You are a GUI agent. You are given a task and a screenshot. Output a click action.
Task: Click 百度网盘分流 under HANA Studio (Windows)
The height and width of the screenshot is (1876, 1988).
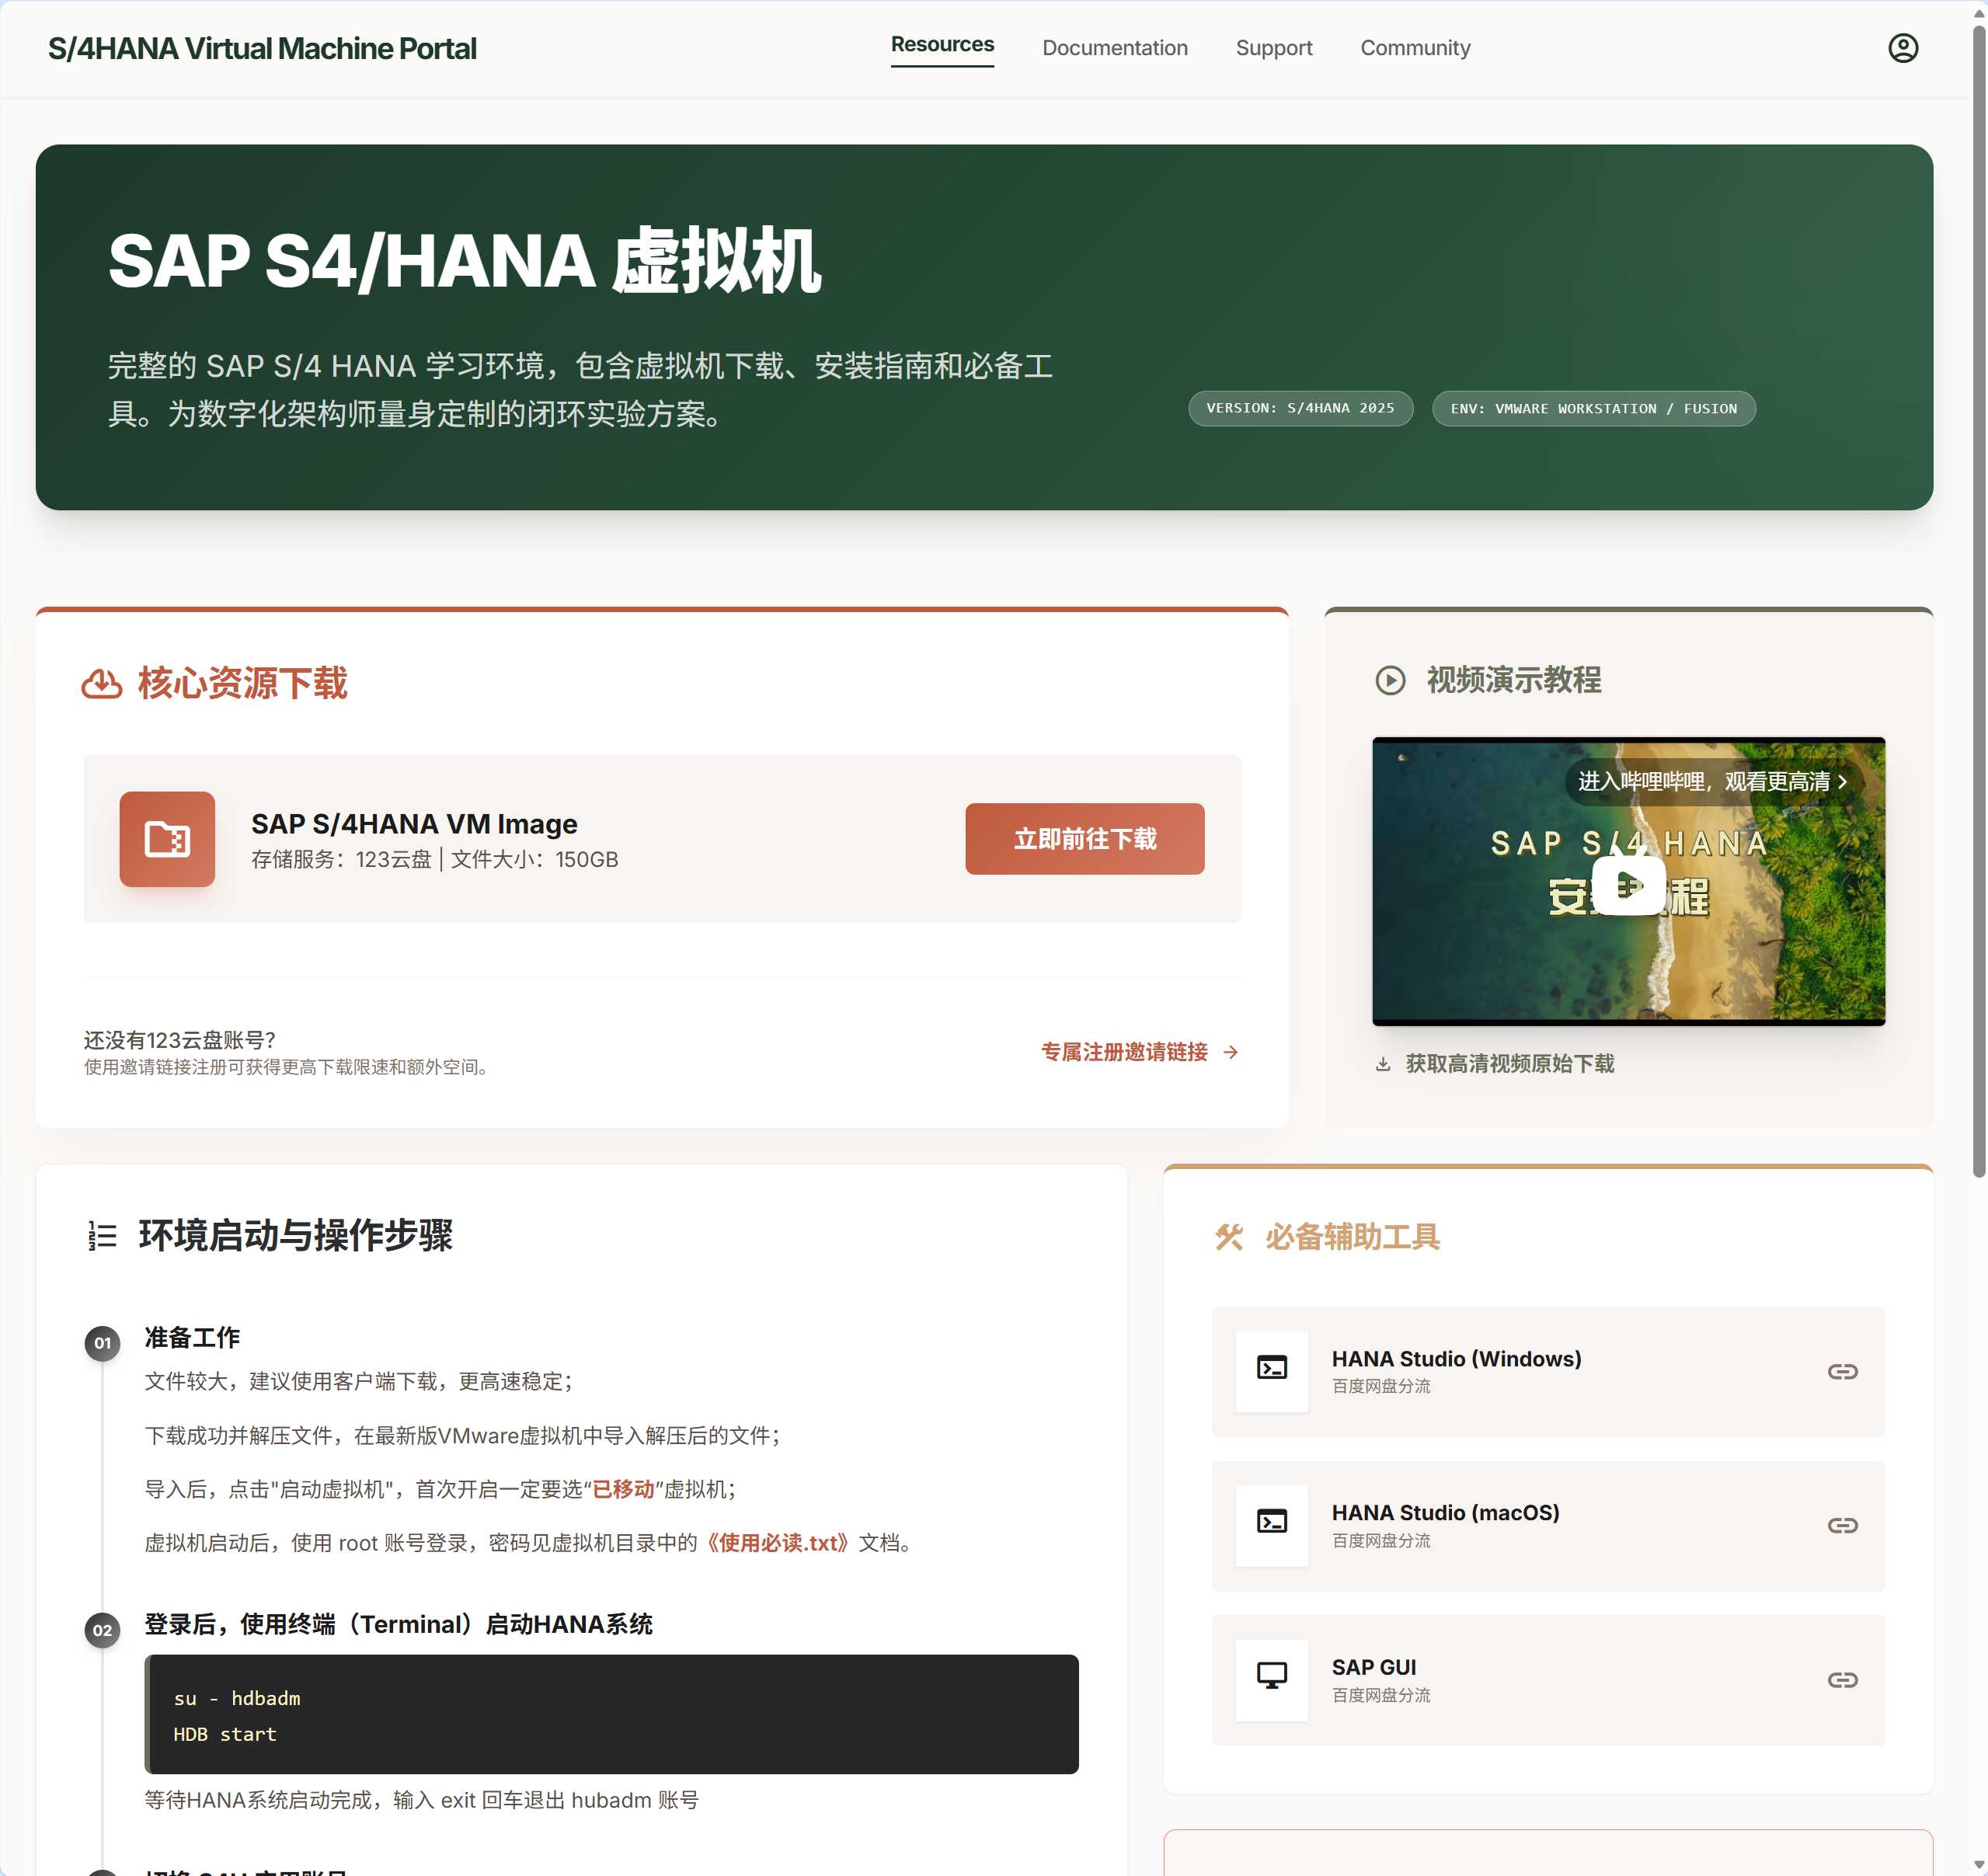tap(1381, 1387)
